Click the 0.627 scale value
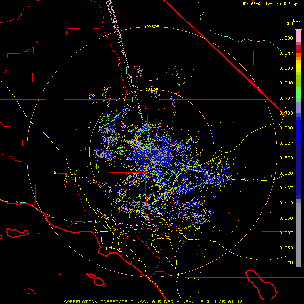304x304 pixels. click(286, 143)
